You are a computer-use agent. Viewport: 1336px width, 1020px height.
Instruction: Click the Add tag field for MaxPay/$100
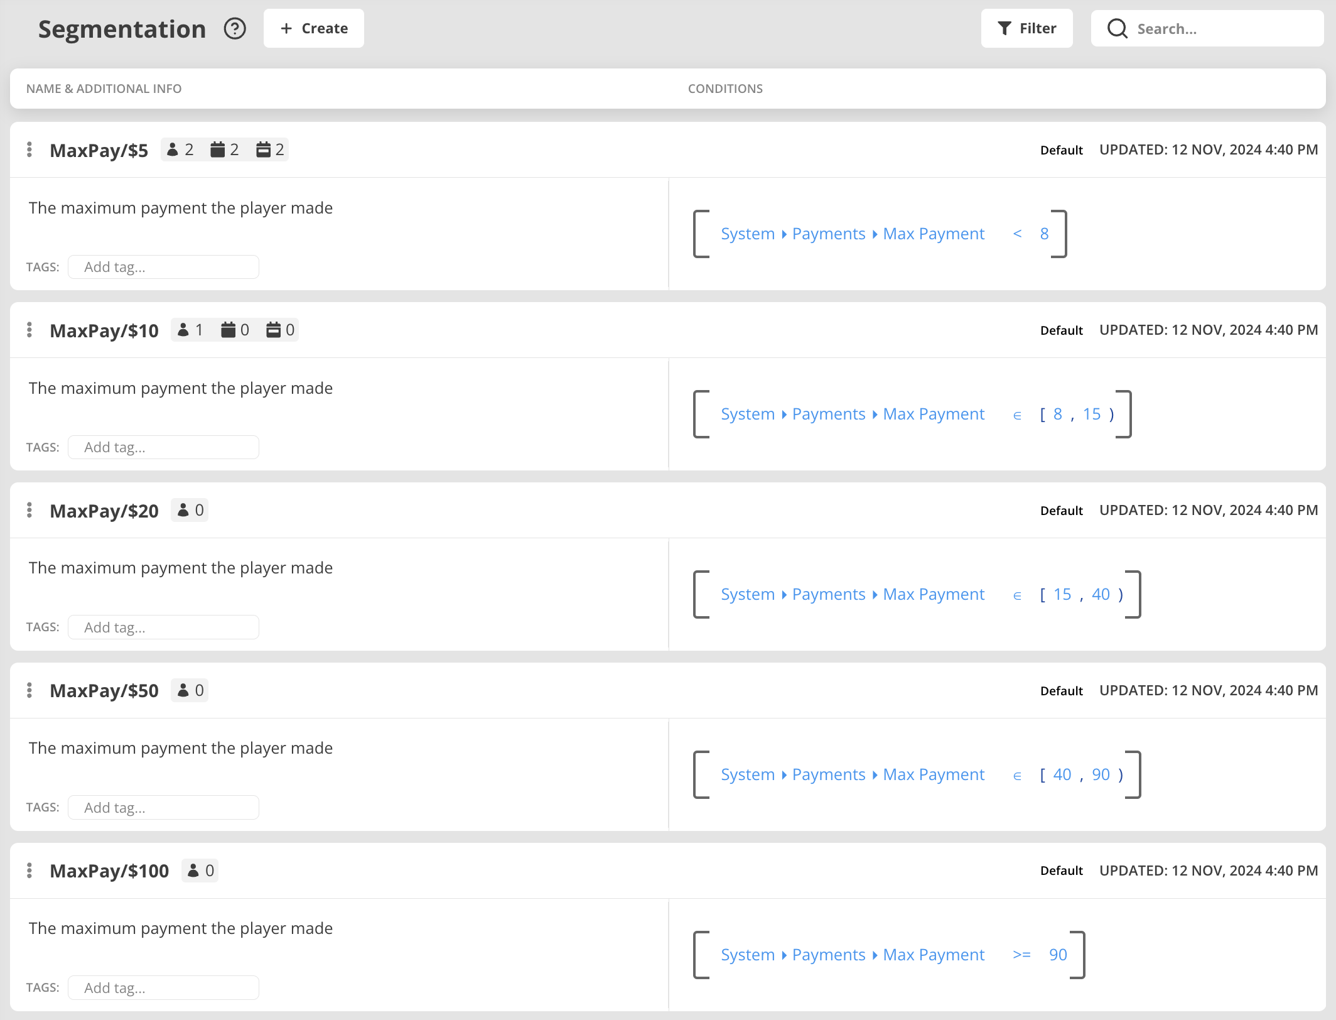[163, 988]
